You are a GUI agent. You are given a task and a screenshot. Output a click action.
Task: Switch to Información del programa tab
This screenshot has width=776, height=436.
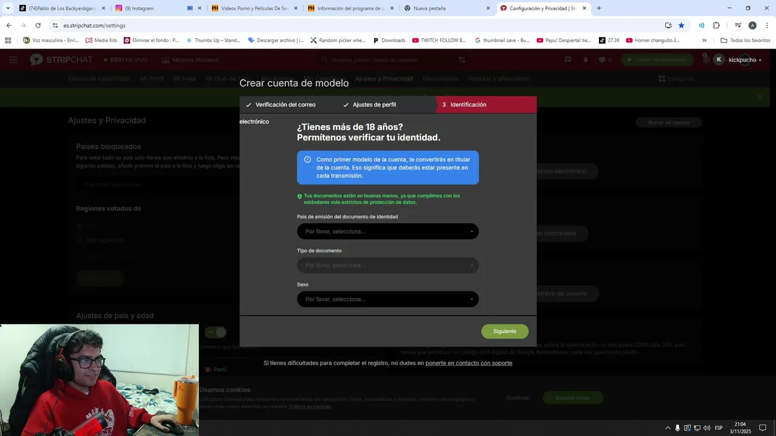coord(351,8)
